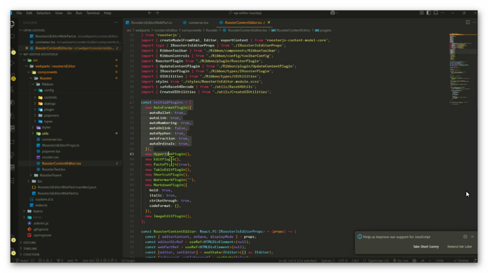This screenshot has width=488, height=273.
Task: Click Go Live in status bar
Action: pyautogui.click(x=401, y=261)
